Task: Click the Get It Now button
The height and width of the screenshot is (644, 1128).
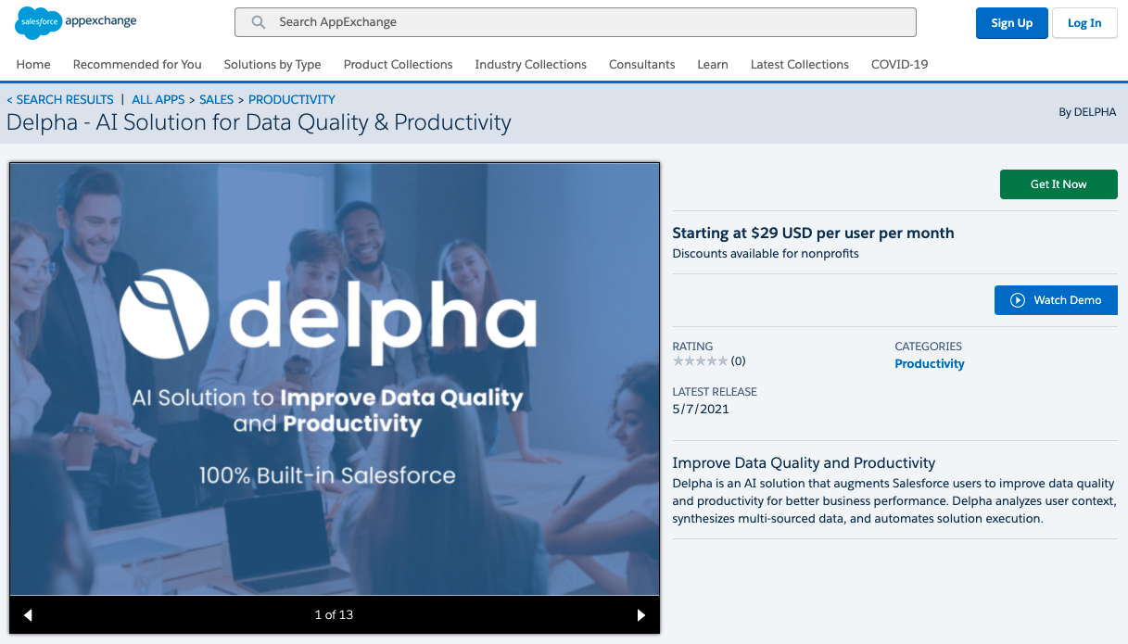Action: pyautogui.click(x=1058, y=184)
